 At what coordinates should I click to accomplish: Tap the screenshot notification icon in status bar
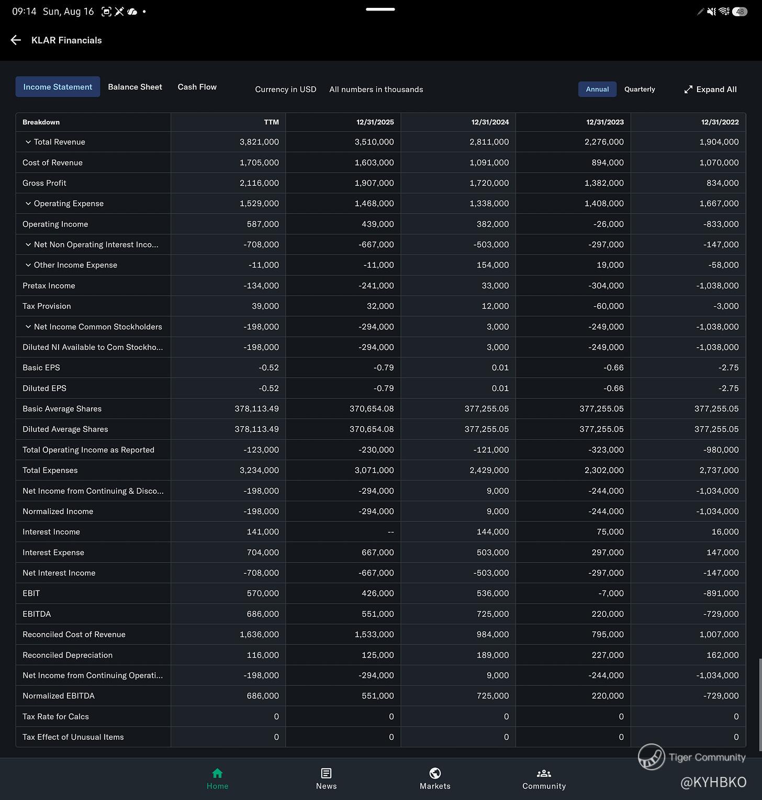(106, 12)
